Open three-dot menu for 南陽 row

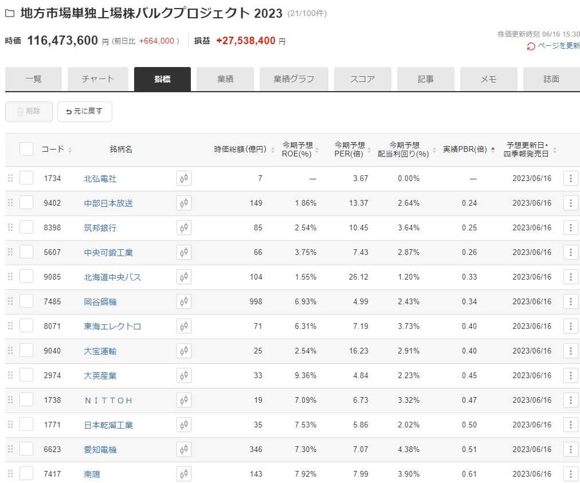coord(570,474)
